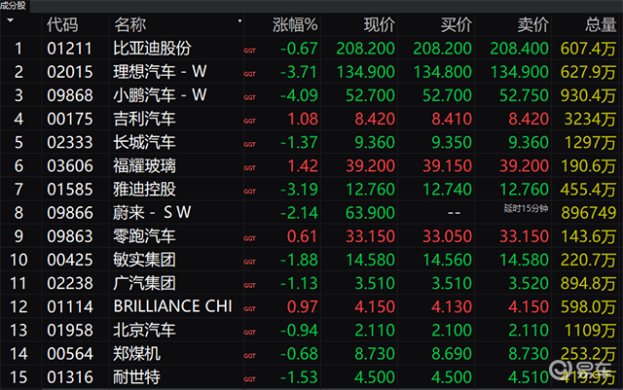Viewport: 623px width, 390px height.
Task: Select stock name BRILLIANCE CHI
Action: click(173, 306)
